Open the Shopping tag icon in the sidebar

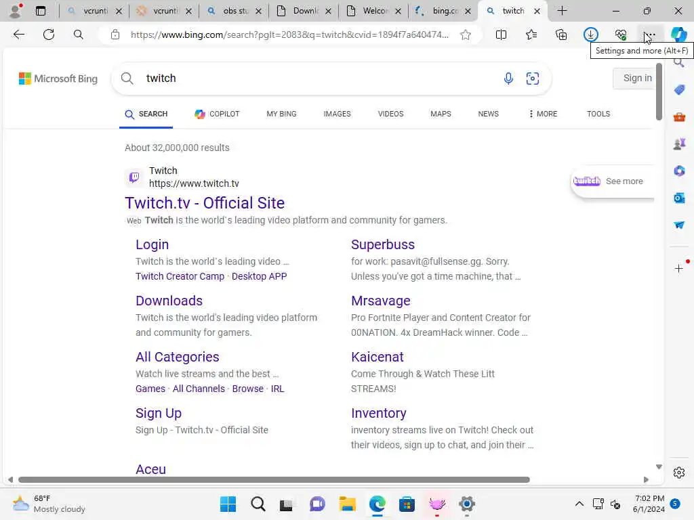[x=679, y=90]
